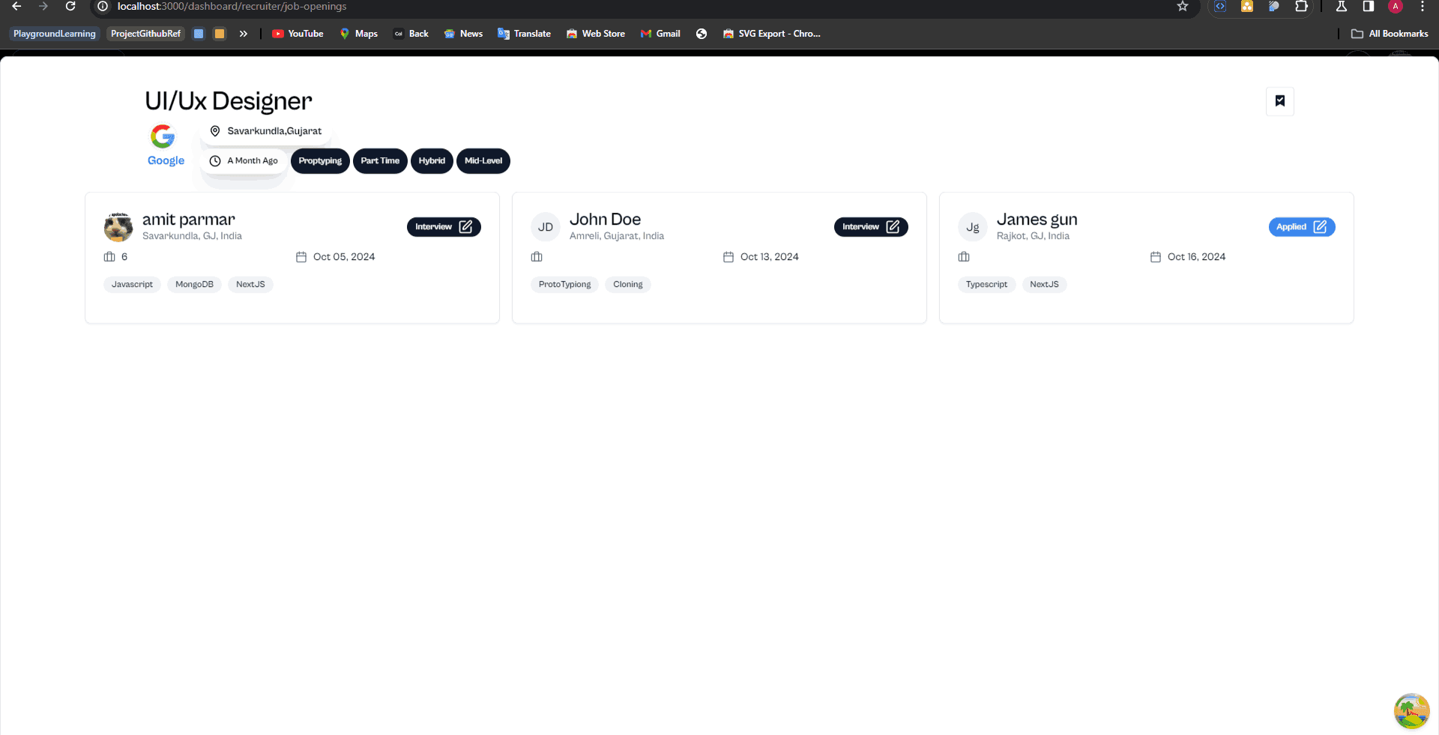Image resolution: width=1439 pixels, height=735 pixels.
Task: Click the briefcase icon on John Doe's card
Action: pos(537,257)
